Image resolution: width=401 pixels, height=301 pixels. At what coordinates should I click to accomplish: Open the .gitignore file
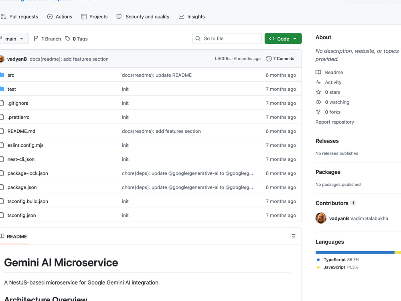pyautogui.click(x=18, y=103)
